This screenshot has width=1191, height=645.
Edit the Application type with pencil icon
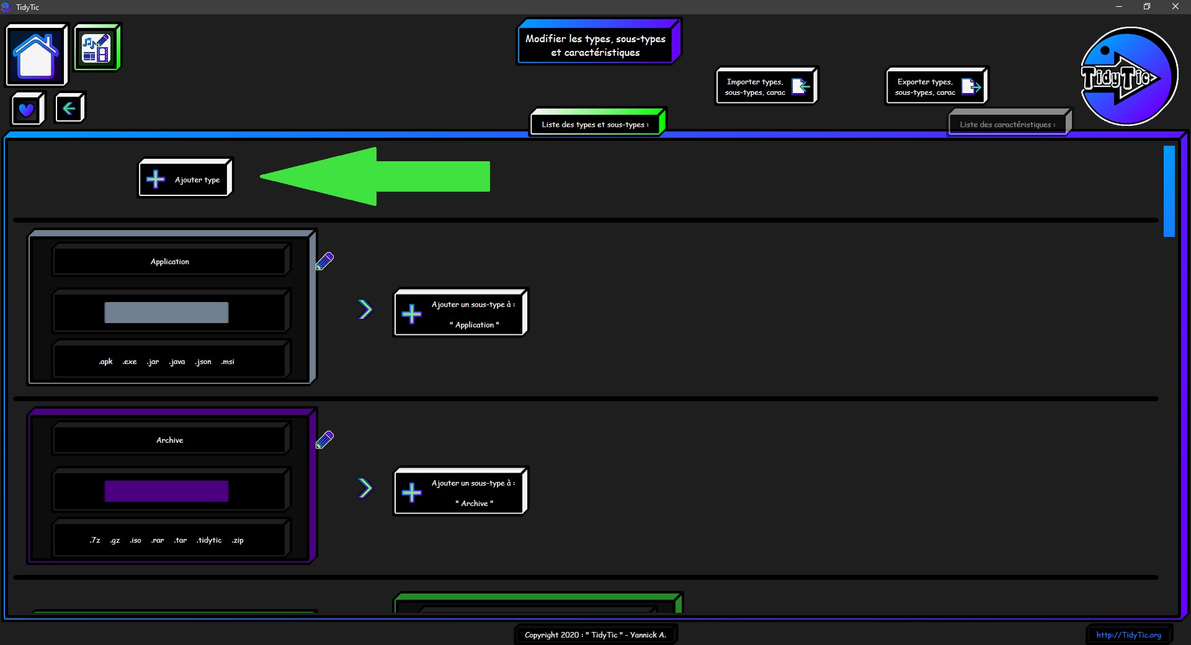(x=325, y=261)
